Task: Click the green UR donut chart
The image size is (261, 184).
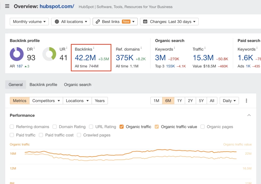Action: 49,54
